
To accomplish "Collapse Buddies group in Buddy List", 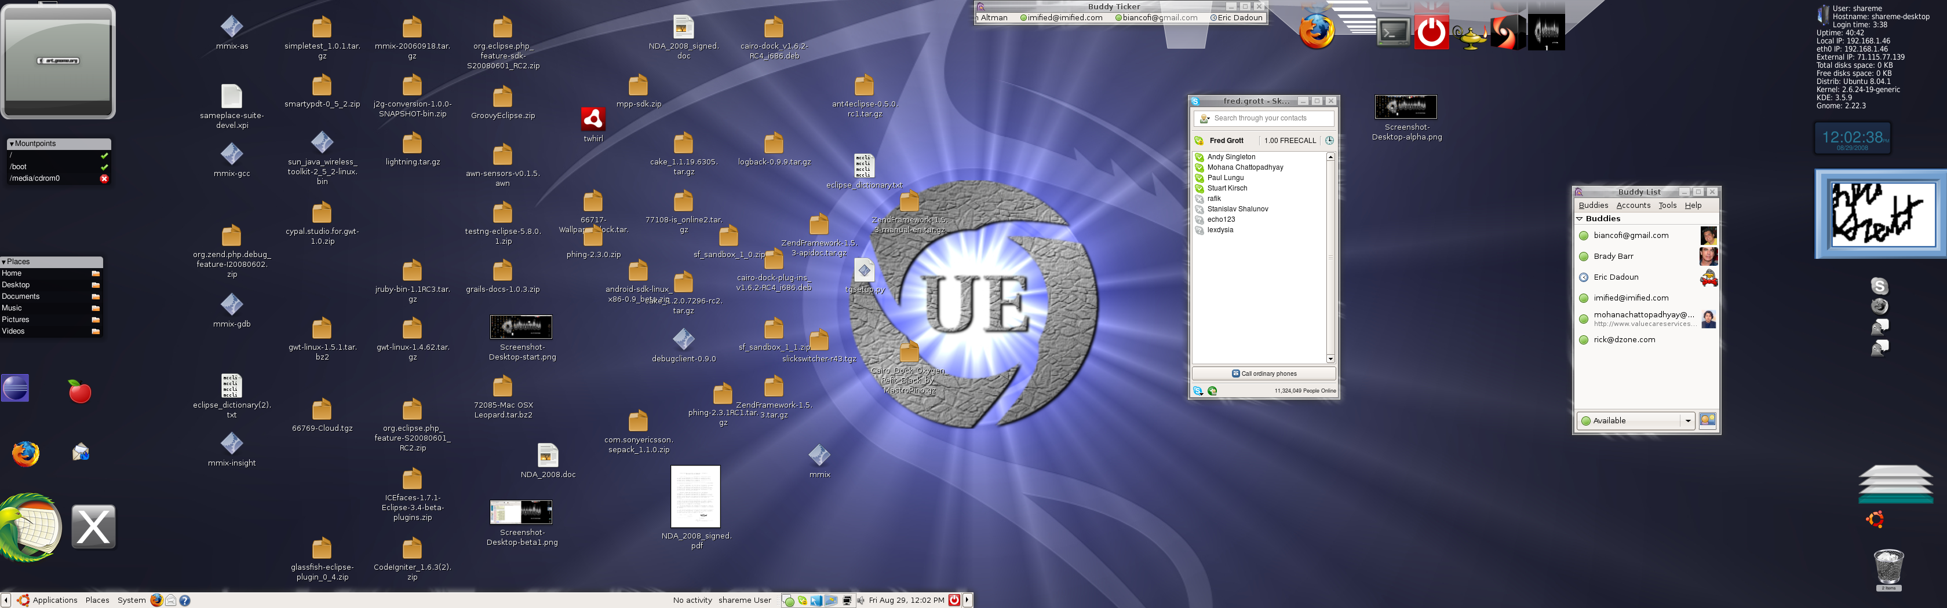I will coord(1579,218).
